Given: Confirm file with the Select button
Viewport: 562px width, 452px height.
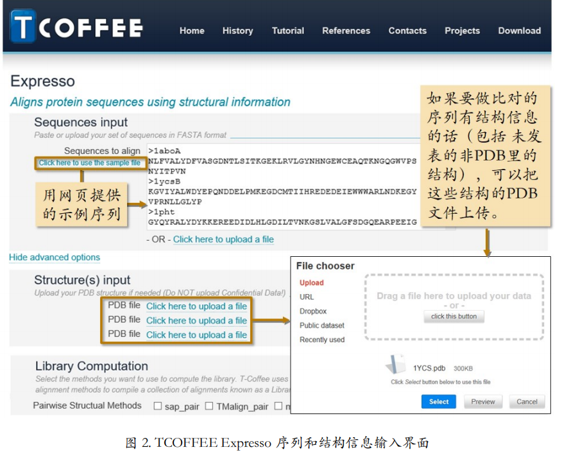Looking at the screenshot, I should [439, 402].
